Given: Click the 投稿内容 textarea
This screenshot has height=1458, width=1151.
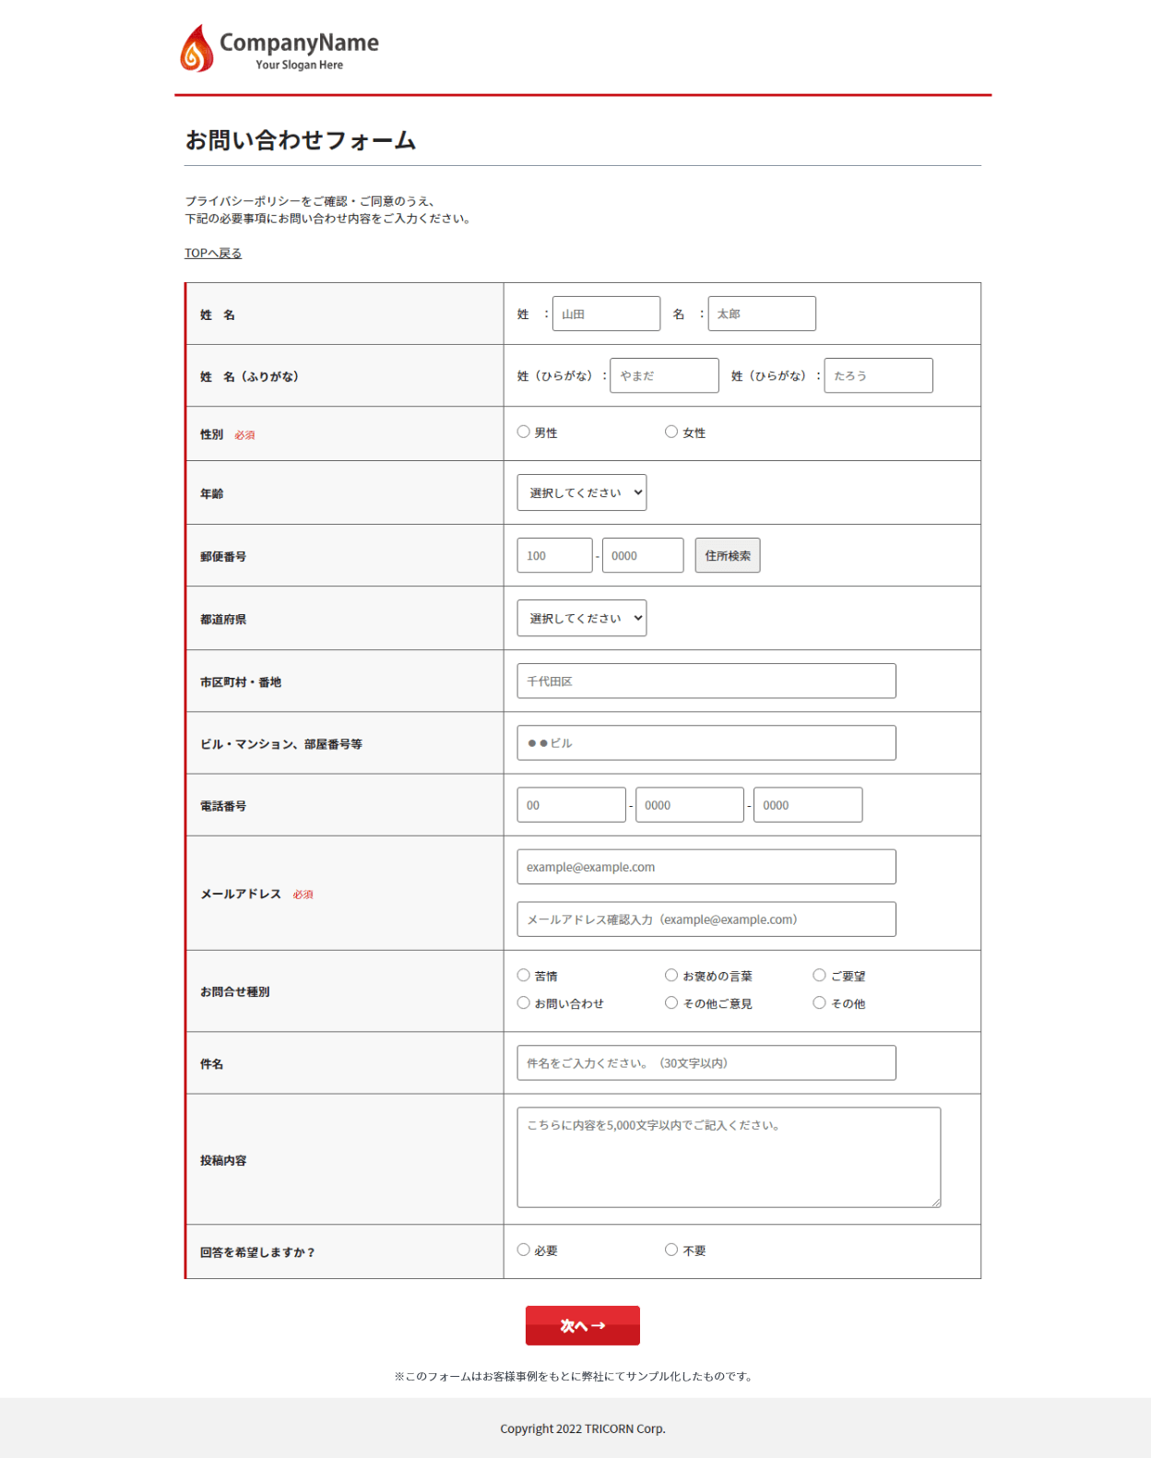Looking at the screenshot, I should click(729, 1157).
